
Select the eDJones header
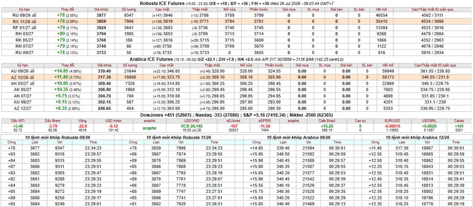(233, 121)
